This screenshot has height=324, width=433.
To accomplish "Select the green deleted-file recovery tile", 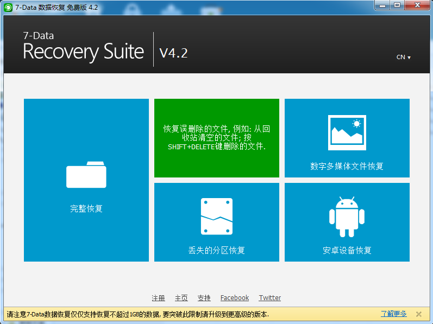I will (216, 138).
